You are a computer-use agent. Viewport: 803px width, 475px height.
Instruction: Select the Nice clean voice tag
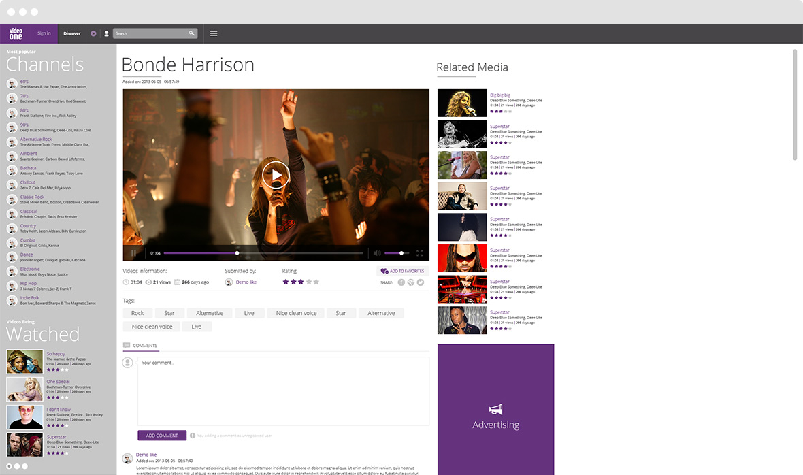(x=296, y=313)
